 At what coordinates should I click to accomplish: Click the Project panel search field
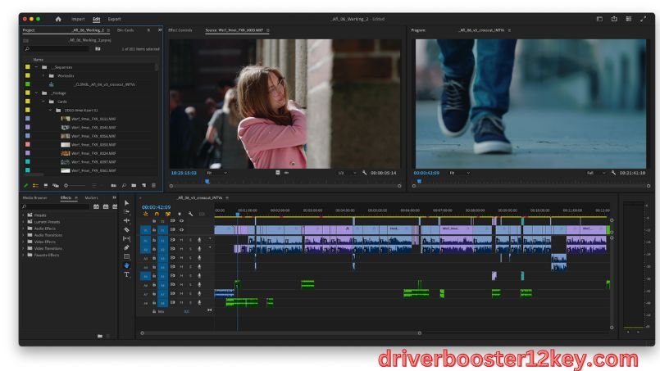click(57, 49)
